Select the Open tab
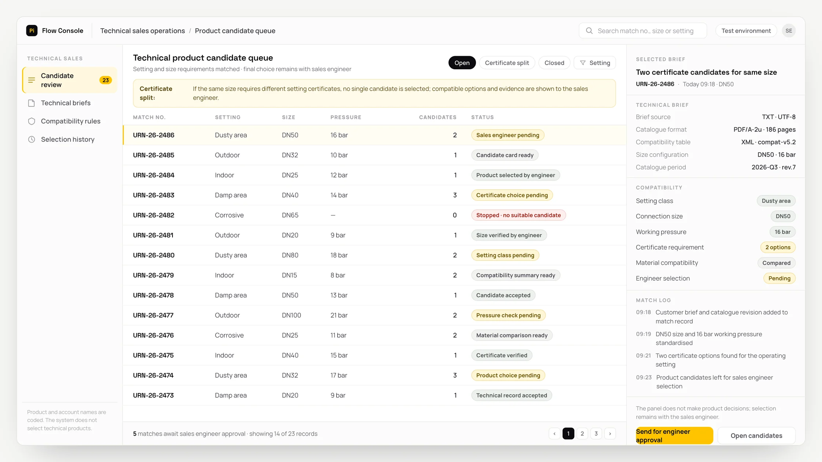 pos(462,63)
